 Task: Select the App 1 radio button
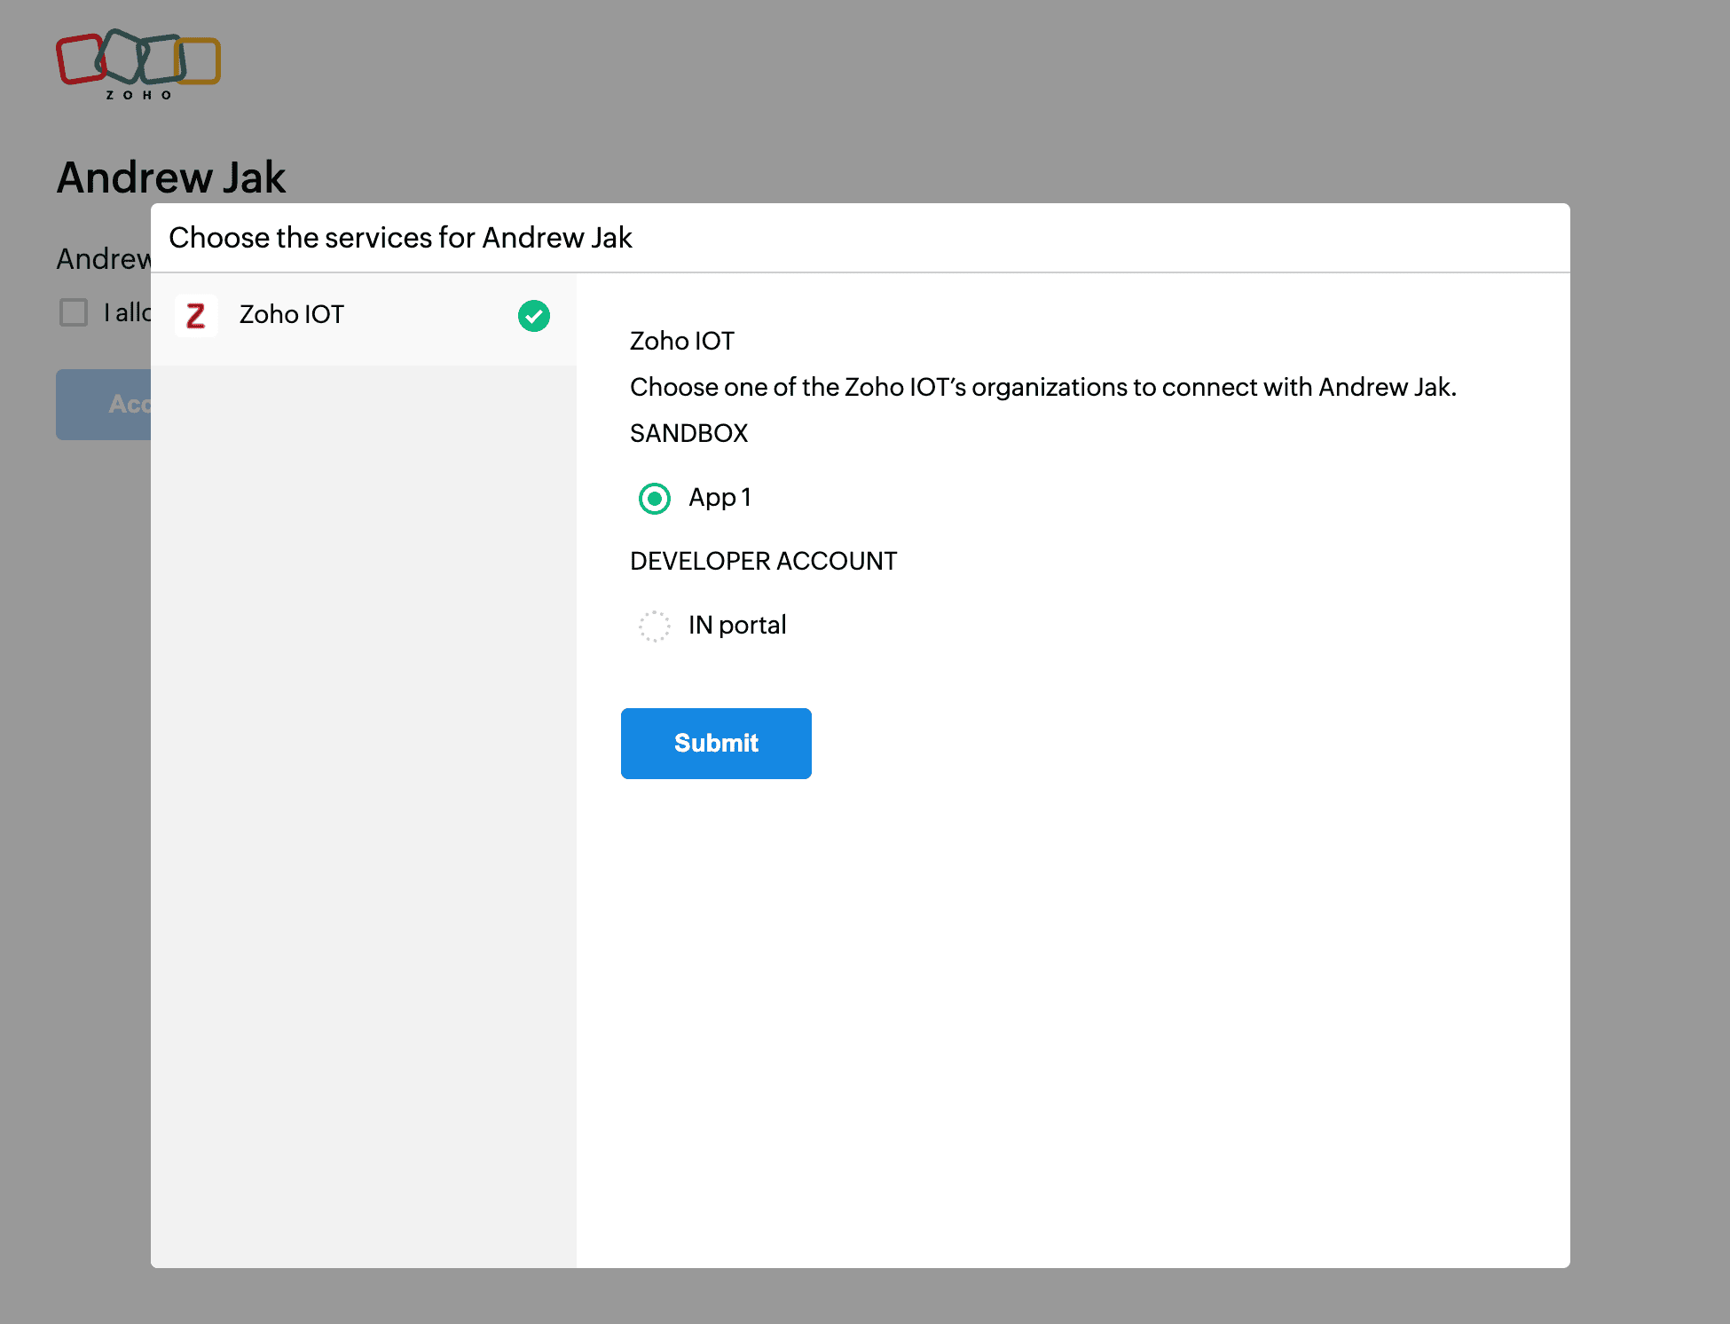[x=655, y=499]
